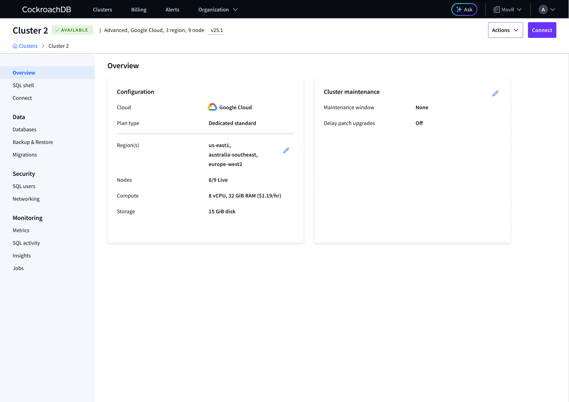Click the Connect button

pyautogui.click(x=542, y=30)
